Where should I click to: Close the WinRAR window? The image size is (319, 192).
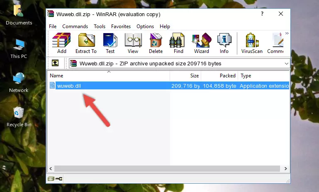281,14
